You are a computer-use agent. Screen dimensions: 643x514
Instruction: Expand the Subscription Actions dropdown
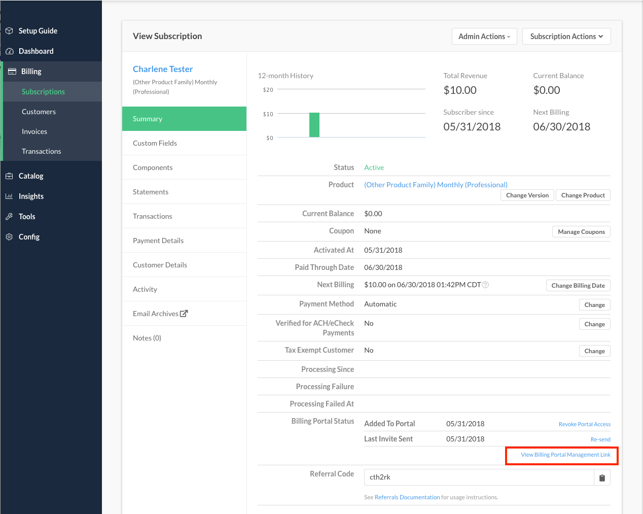pos(566,37)
